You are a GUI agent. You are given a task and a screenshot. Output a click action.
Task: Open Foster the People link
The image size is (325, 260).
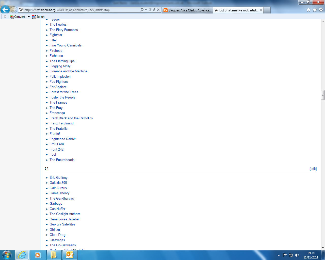tap(62, 97)
